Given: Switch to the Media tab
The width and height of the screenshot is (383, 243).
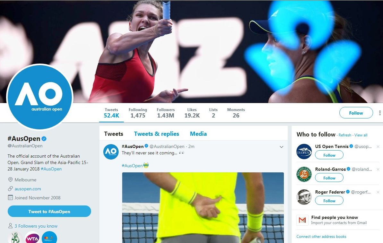Looking at the screenshot, I should [198, 134].
